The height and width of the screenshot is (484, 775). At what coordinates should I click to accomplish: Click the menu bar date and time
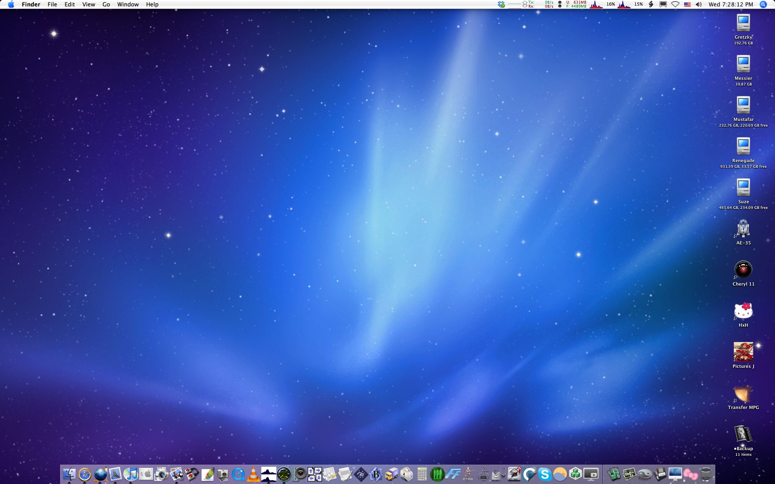(731, 4)
